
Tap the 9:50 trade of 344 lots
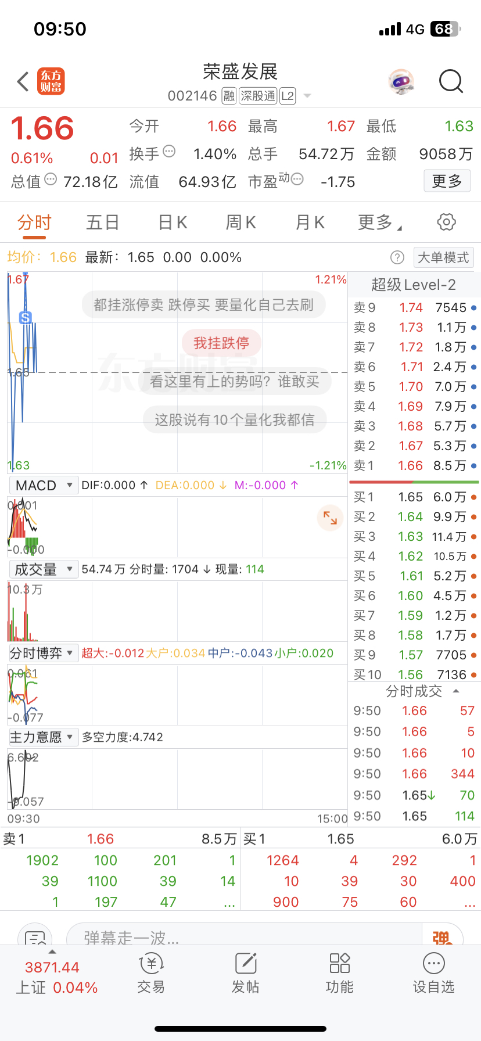point(414,774)
